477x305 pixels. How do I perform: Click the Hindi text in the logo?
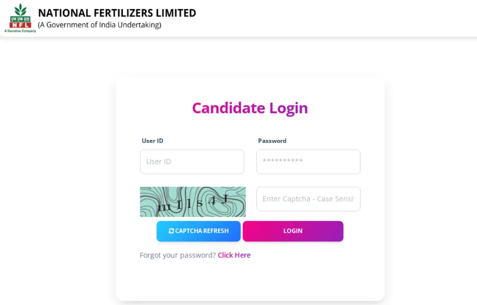coord(20,19)
